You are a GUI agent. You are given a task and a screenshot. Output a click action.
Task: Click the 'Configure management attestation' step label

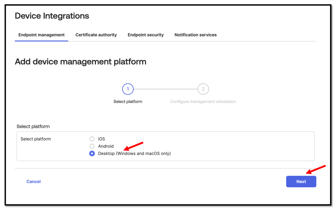[203, 102]
